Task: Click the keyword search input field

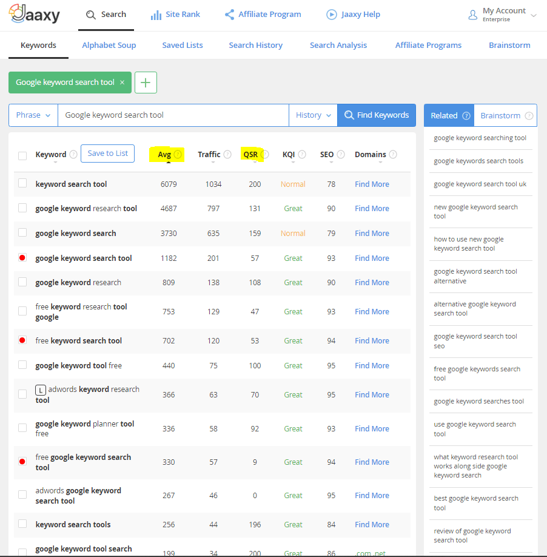Action: tap(173, 115)
